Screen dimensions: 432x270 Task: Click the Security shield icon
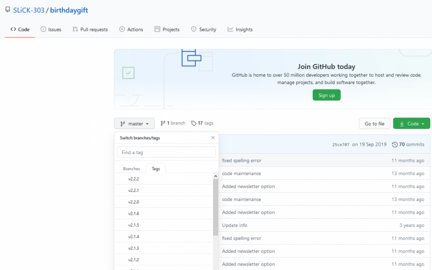pyautogui.click(x=194, y=29)
